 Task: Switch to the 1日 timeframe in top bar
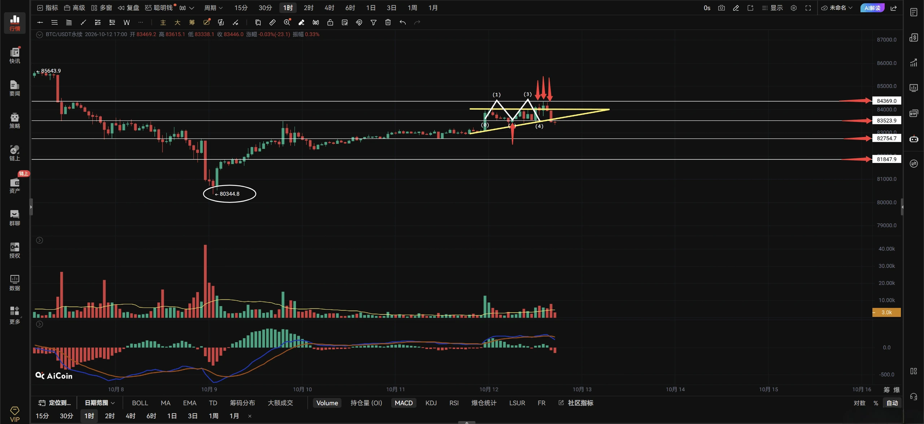[x=371, y=8]
